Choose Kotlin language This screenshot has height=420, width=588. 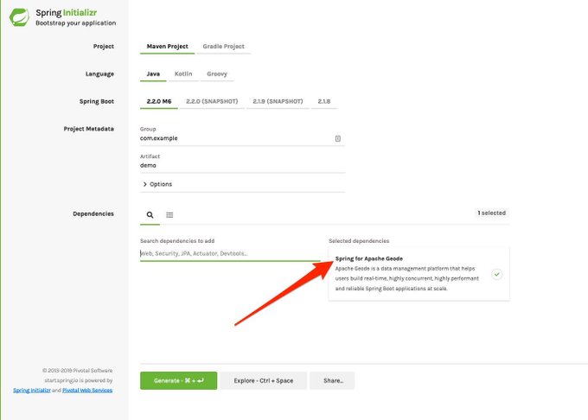pyautogui.click(x=183, y=73)
